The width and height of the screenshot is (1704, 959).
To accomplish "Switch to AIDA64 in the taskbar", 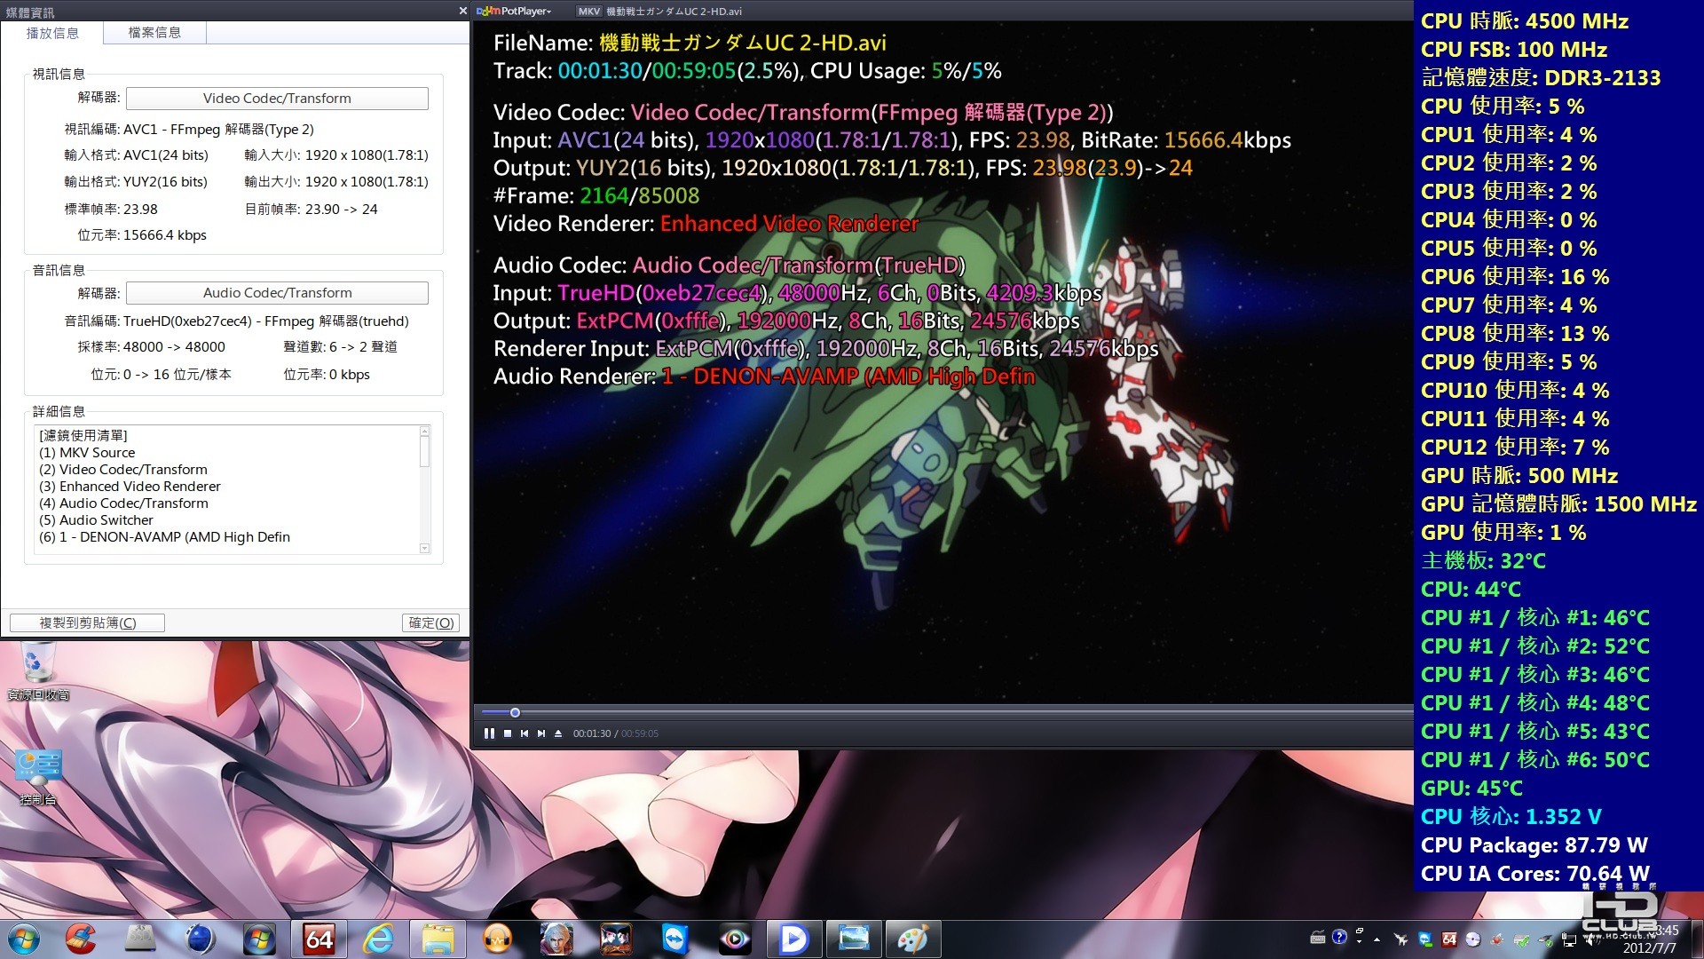I will click(319, 939).
